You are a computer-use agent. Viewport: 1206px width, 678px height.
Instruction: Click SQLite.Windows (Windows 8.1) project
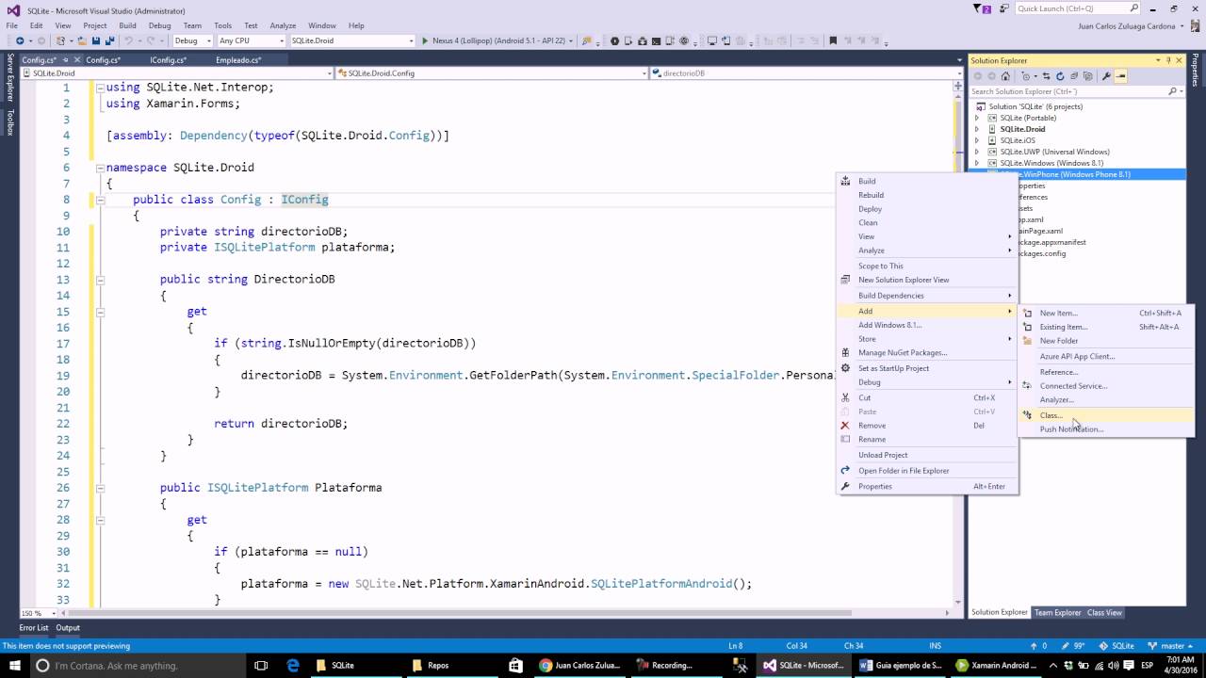pos(1051,163)
